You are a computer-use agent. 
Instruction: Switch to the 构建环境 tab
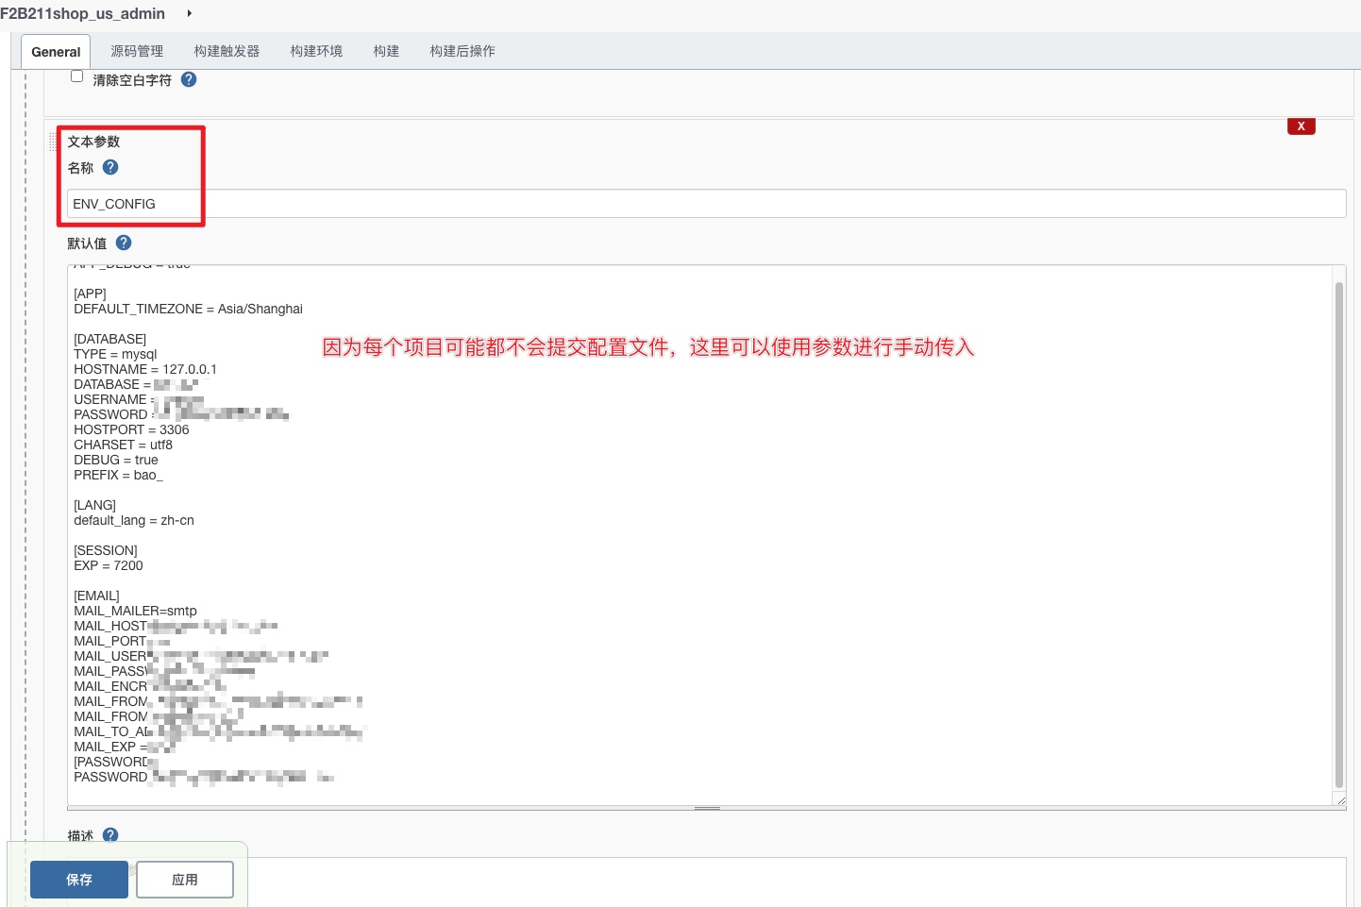[x=316, y=51]
